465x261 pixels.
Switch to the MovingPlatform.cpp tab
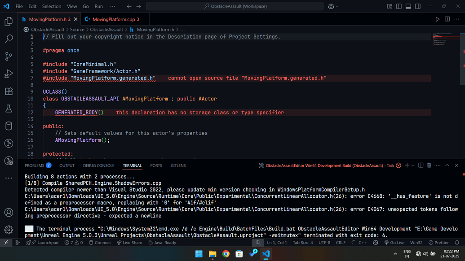[x=113, y=20]
